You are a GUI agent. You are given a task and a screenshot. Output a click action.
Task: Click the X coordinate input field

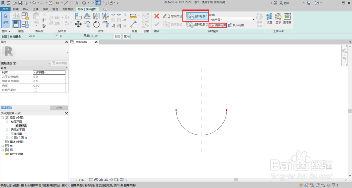43,36
